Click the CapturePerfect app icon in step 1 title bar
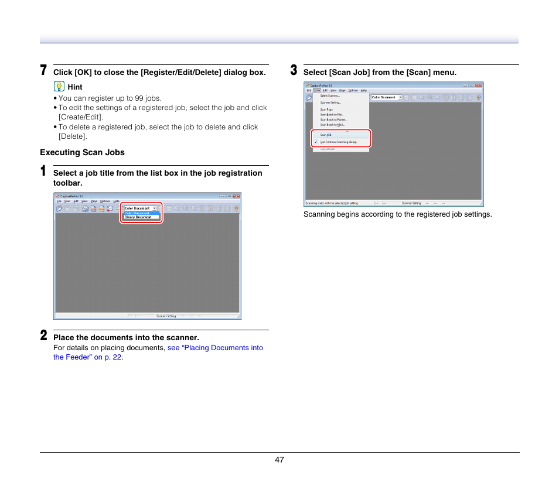This screenshot has height=479, width=559. [58, 196]
